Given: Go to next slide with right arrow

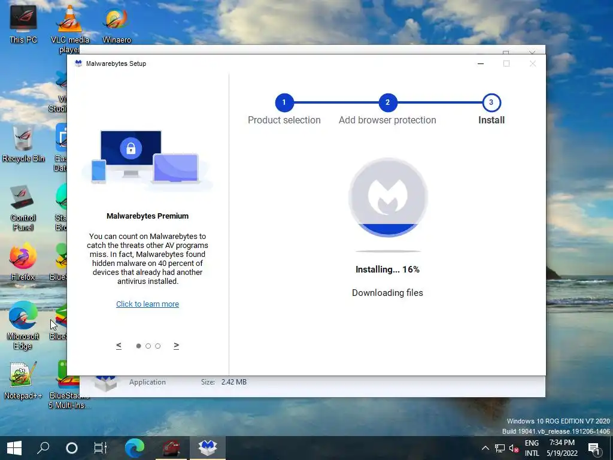Looking at the screenshot, I should coord(177,346).
